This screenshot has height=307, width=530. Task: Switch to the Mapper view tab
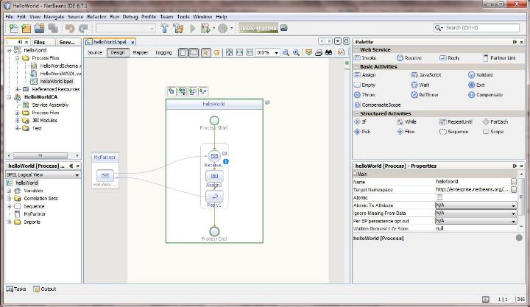pyautogui.click(x=141, y=52)
